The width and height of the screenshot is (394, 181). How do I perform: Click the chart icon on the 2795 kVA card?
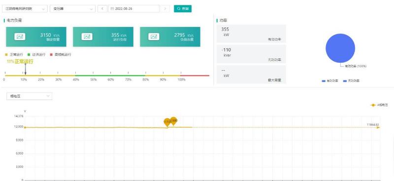point(154,37)
